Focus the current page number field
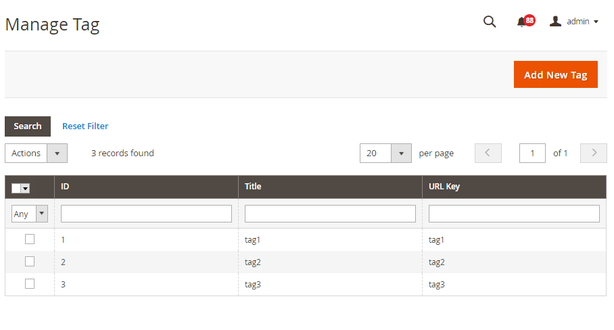The height and width of the screenshot is (330, 614). click(x=532, y=153)
